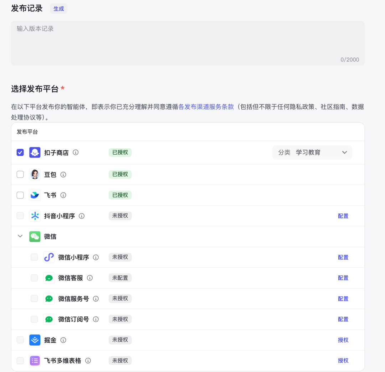Image resolution: width=385 pixels, height=372 pixels.
Task: Show info for 掘金
Action: click(x=63, y=340)
